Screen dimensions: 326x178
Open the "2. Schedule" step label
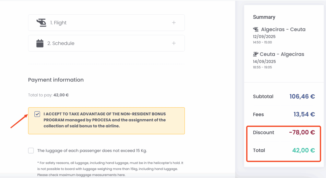61,43
